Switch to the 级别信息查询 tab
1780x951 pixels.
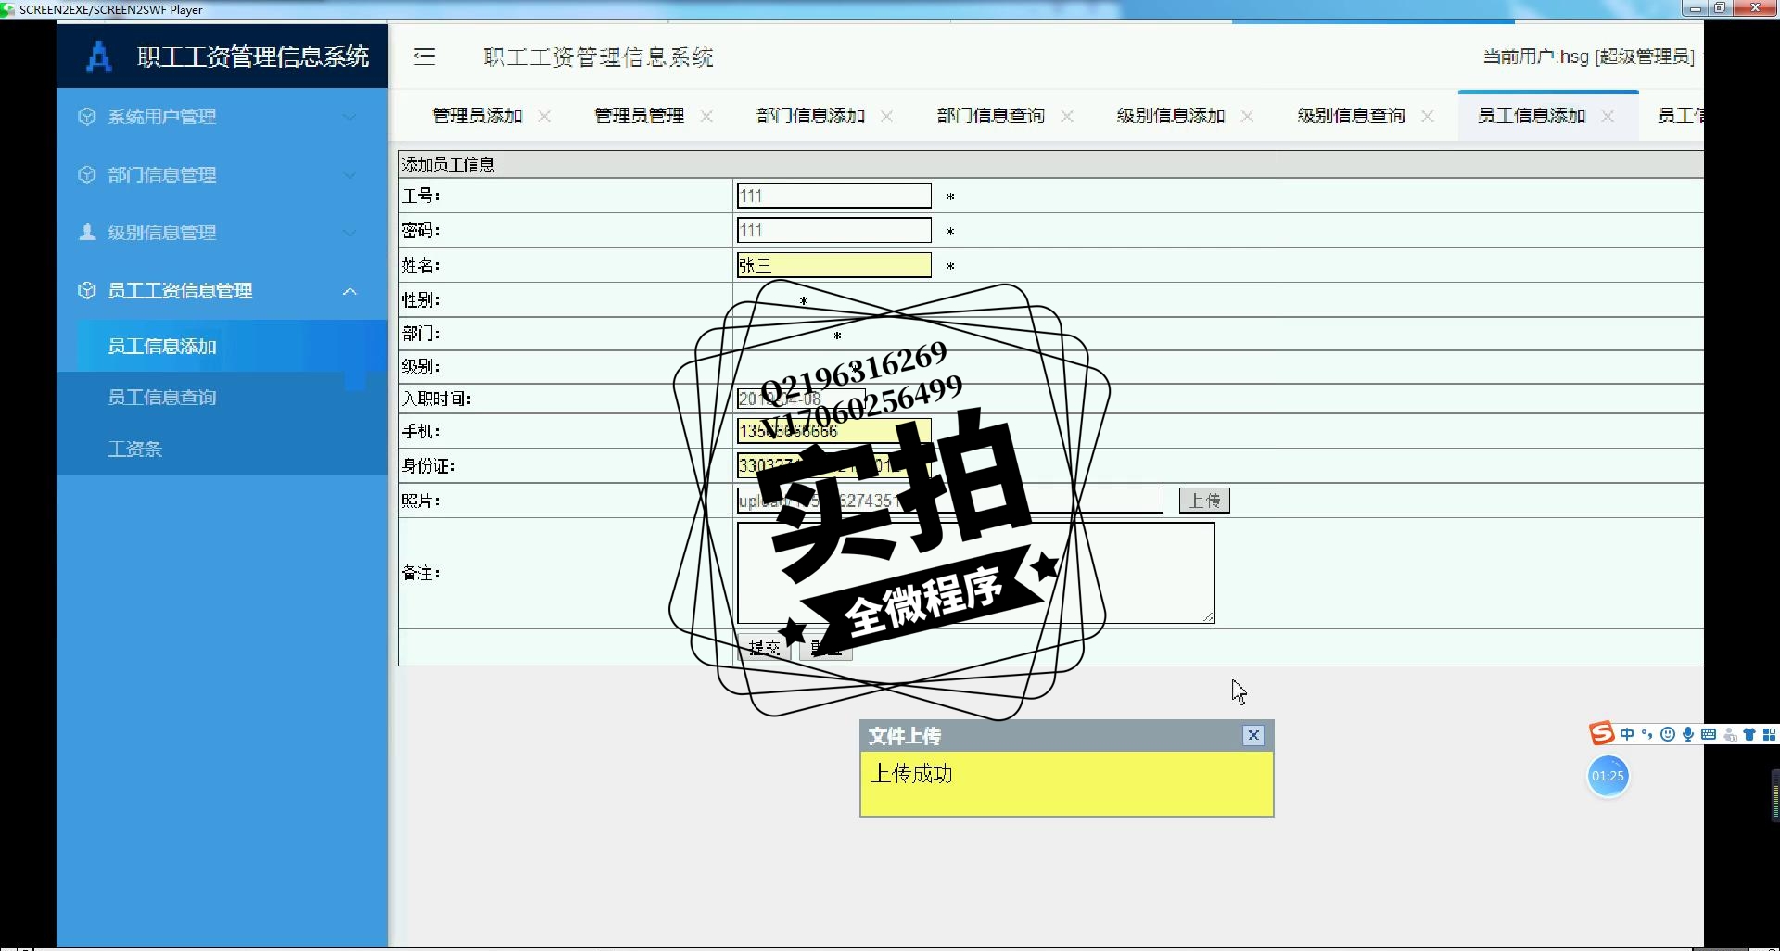point(1351,116)
